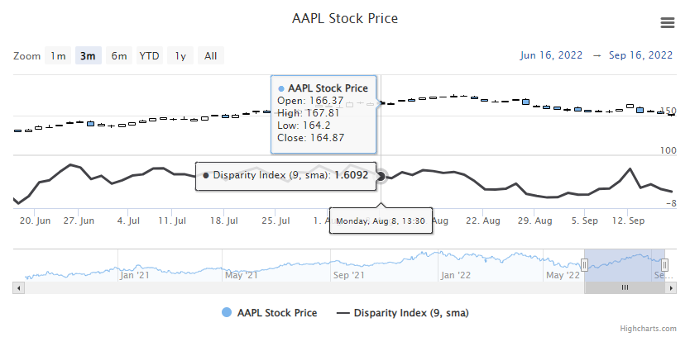Screen dimensions: 690x351
Task: Open the Highcharts.com credits link
Action: tap(649, 329)
